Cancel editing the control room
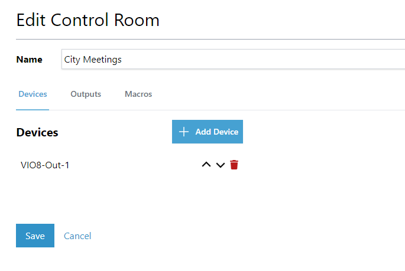This screenshot has width=405, height=271. pos(77,236)
